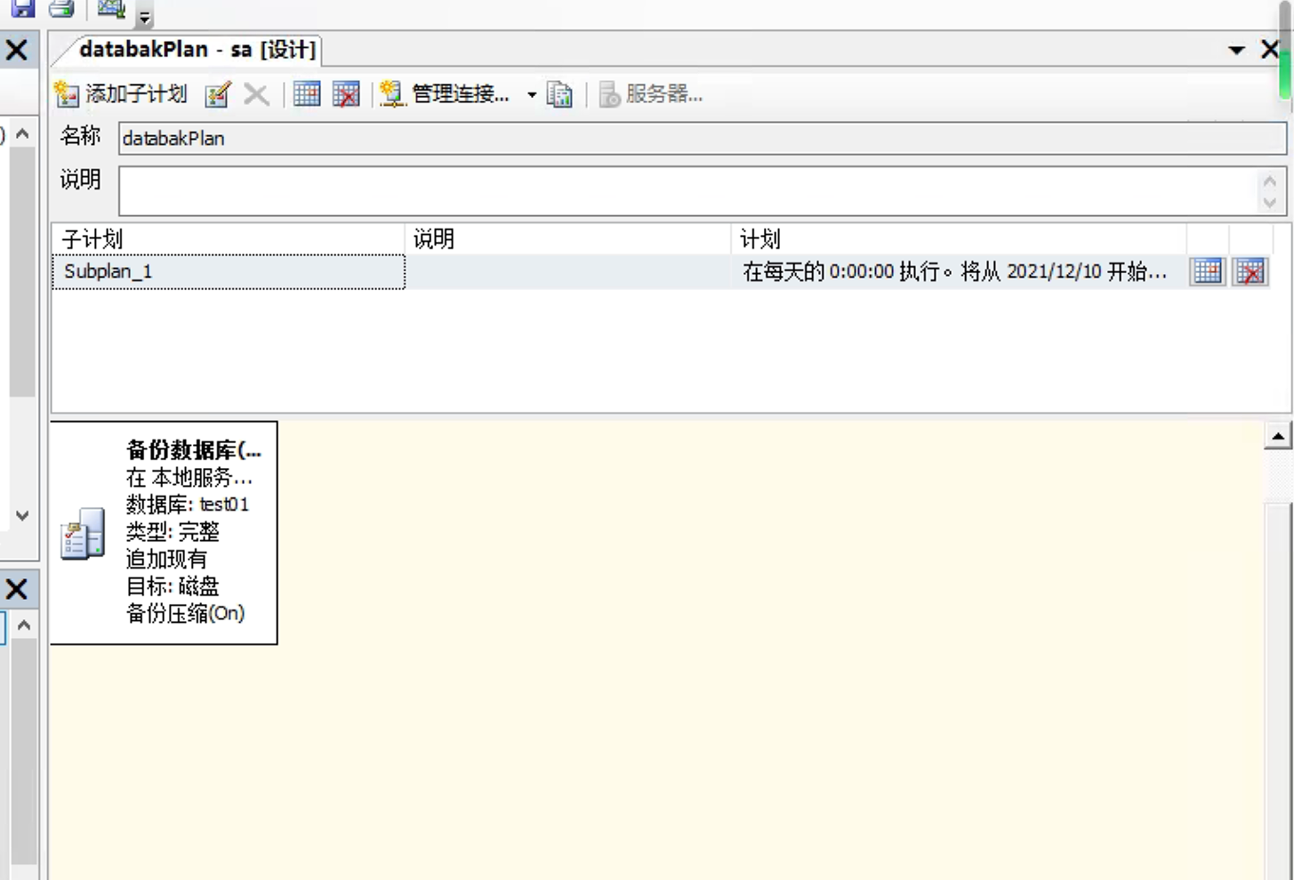Open subplan properties via the pencil icon

pos(218,93)
